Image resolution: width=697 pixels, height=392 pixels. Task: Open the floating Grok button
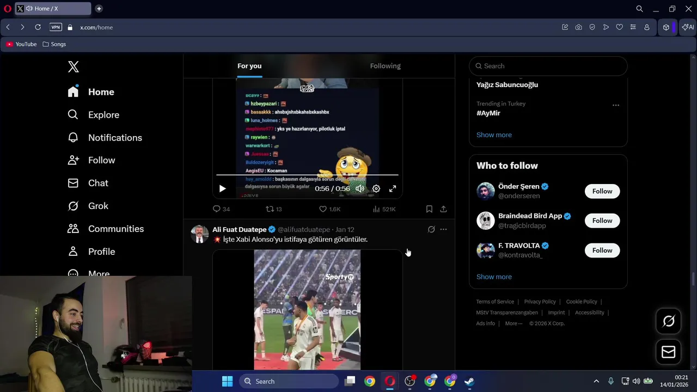coord(668,321)
